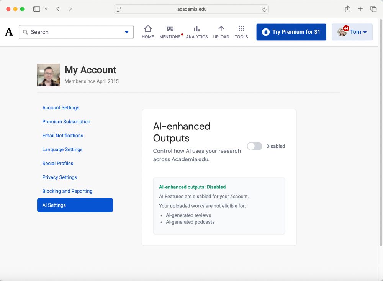Click the page reader icon in address bar
The height and width of the screenshot is (281, 383).
(x=119, y=9)
